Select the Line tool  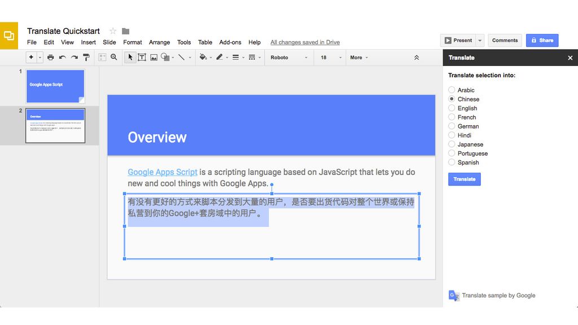(x=182, y=57)
